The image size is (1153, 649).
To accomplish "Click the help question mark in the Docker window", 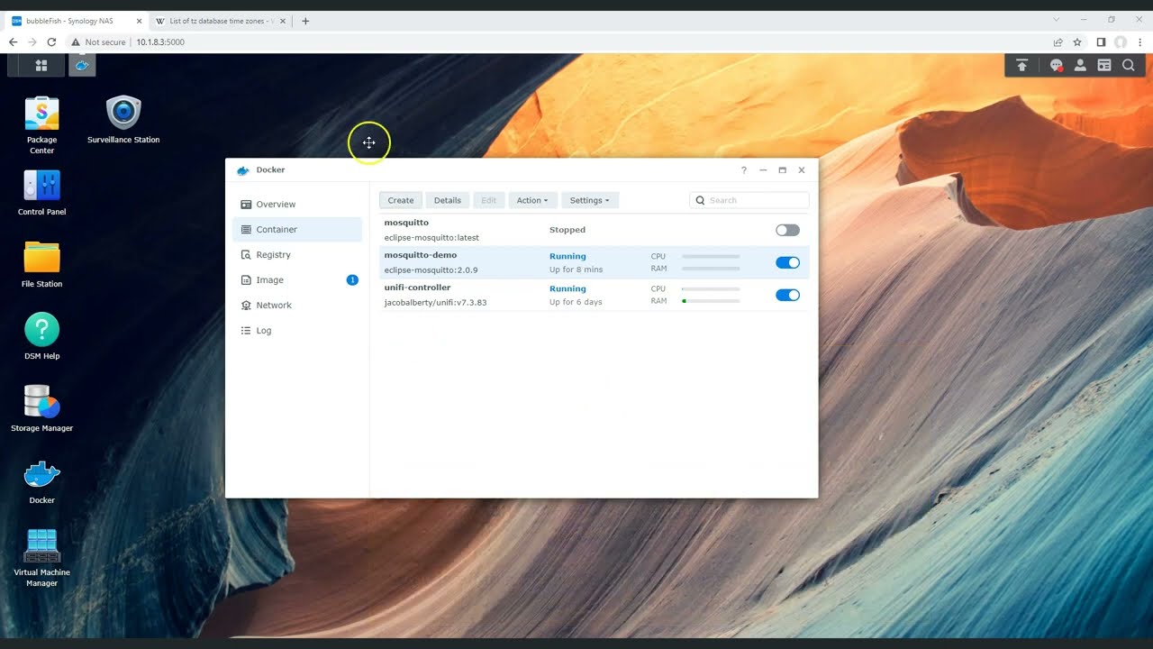I will tap(743, 169).
